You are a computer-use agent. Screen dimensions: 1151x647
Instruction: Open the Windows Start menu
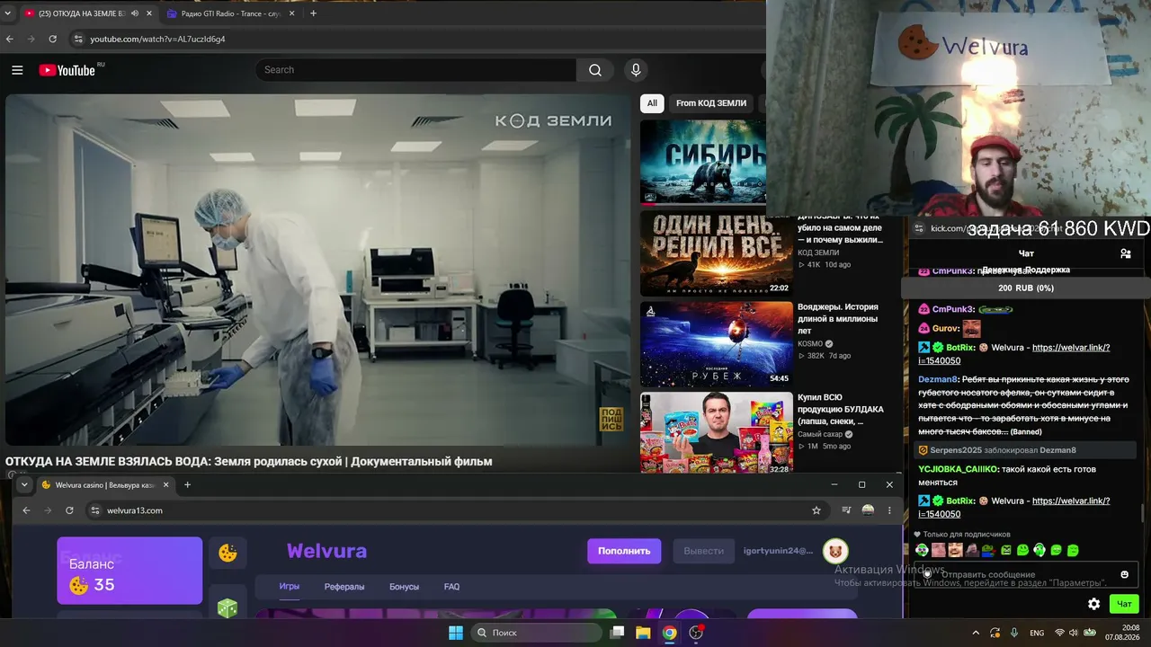[456, 633]
